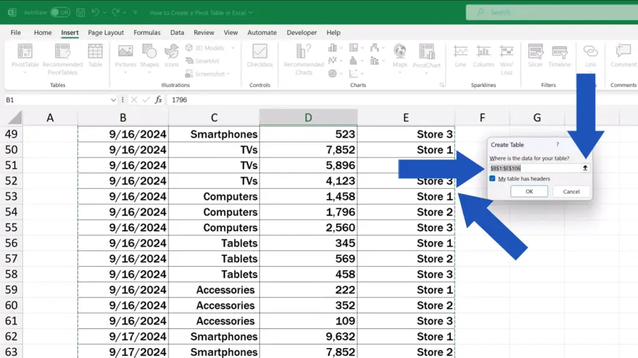
Task: Open the 3D Models dropdown arrow
Action: (233, 48)
